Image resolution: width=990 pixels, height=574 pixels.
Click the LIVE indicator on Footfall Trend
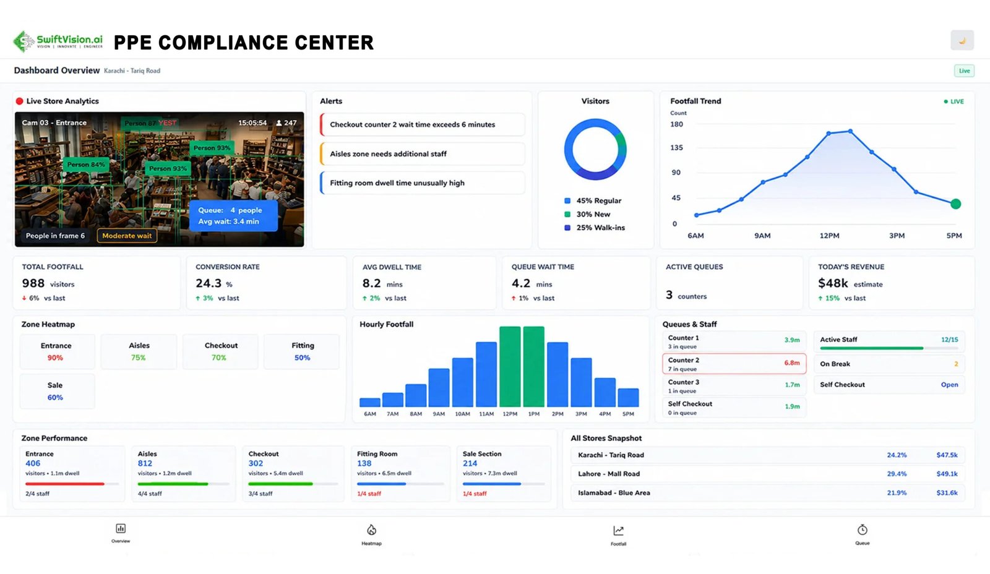coord(953,101)
